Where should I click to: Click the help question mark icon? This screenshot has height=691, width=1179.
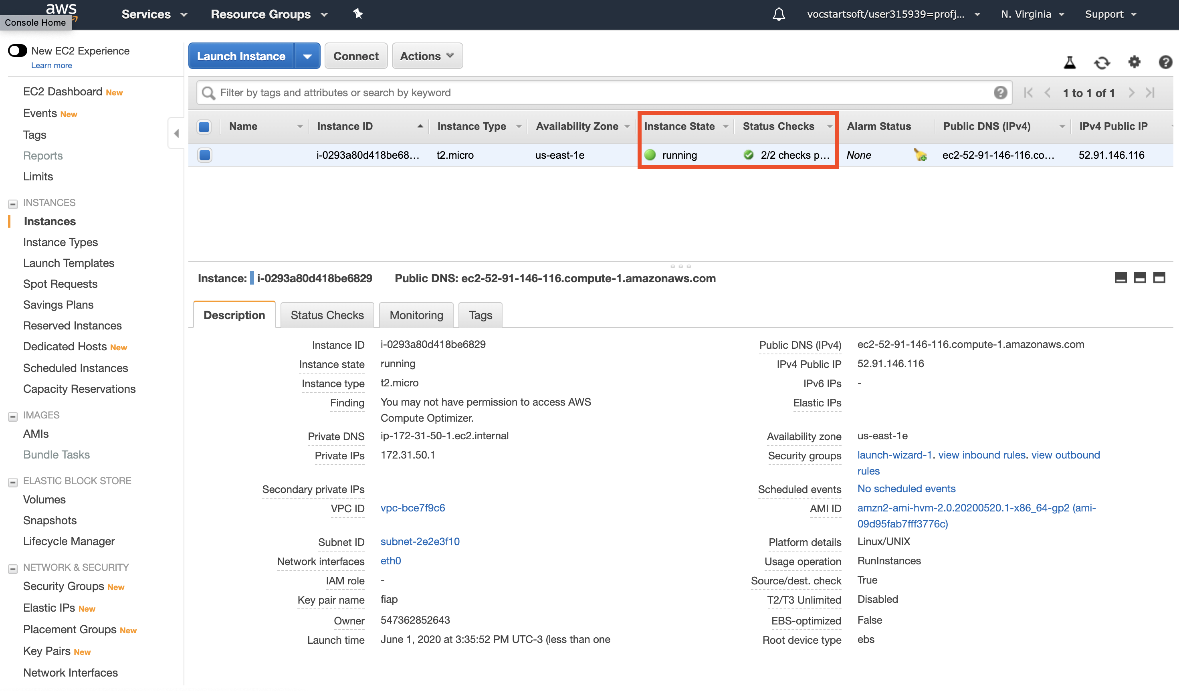pos(1165,62)
